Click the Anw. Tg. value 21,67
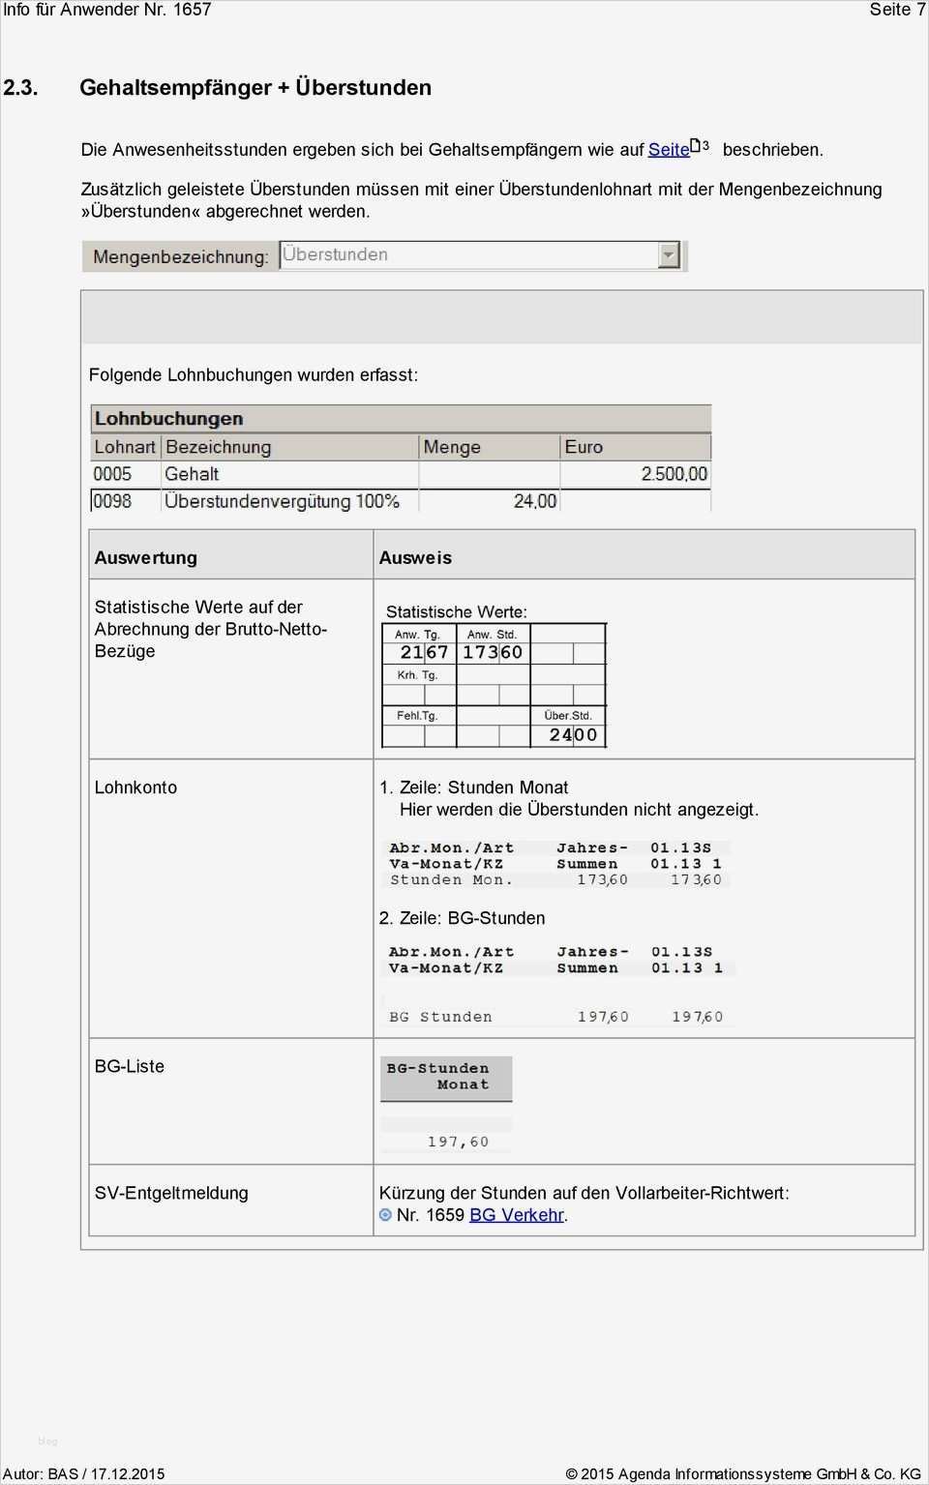Image resolution: width=929 pixels, height=1485 pixels. point(423,652)
